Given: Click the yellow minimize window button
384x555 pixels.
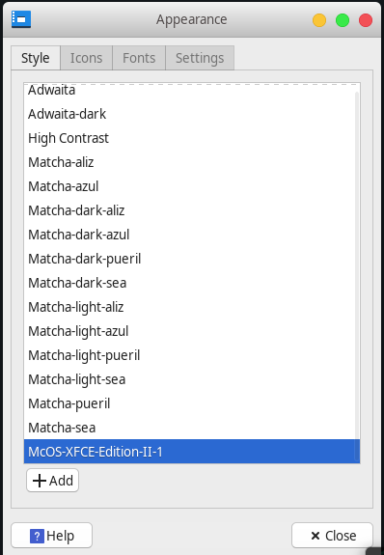Looking at the screenshot, I should coord(319,20).
